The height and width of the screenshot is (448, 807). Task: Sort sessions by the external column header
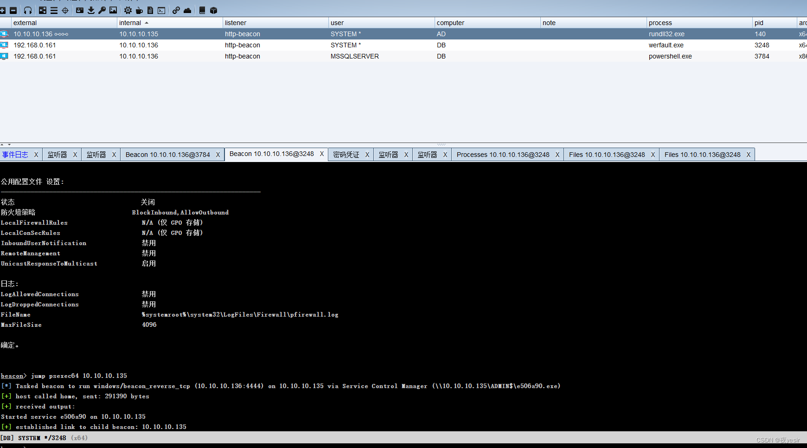pos(64,23)
